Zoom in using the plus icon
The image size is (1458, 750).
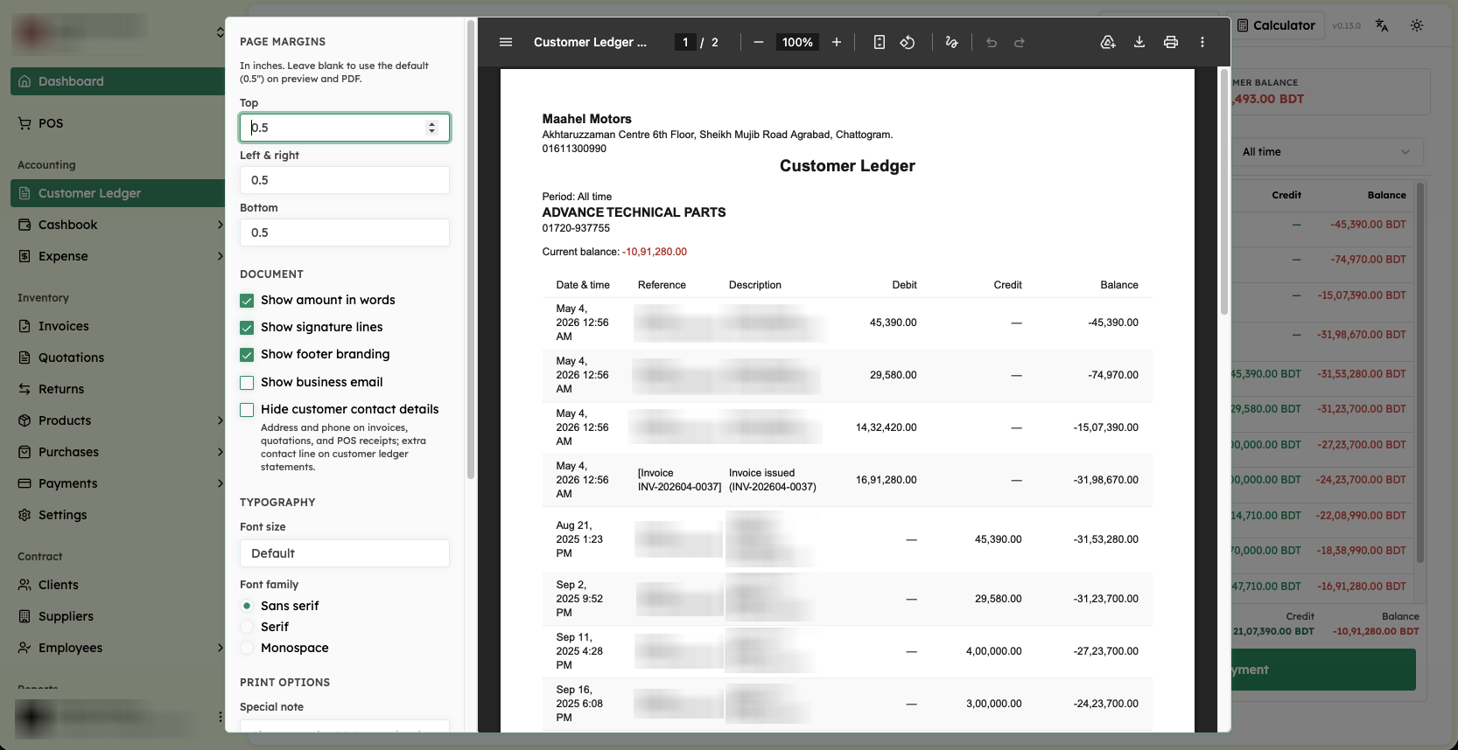(837, 42)
